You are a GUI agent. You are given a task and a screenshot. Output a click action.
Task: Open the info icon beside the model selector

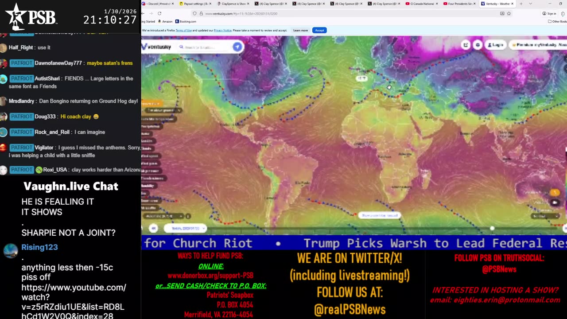(x=188, y=216)
